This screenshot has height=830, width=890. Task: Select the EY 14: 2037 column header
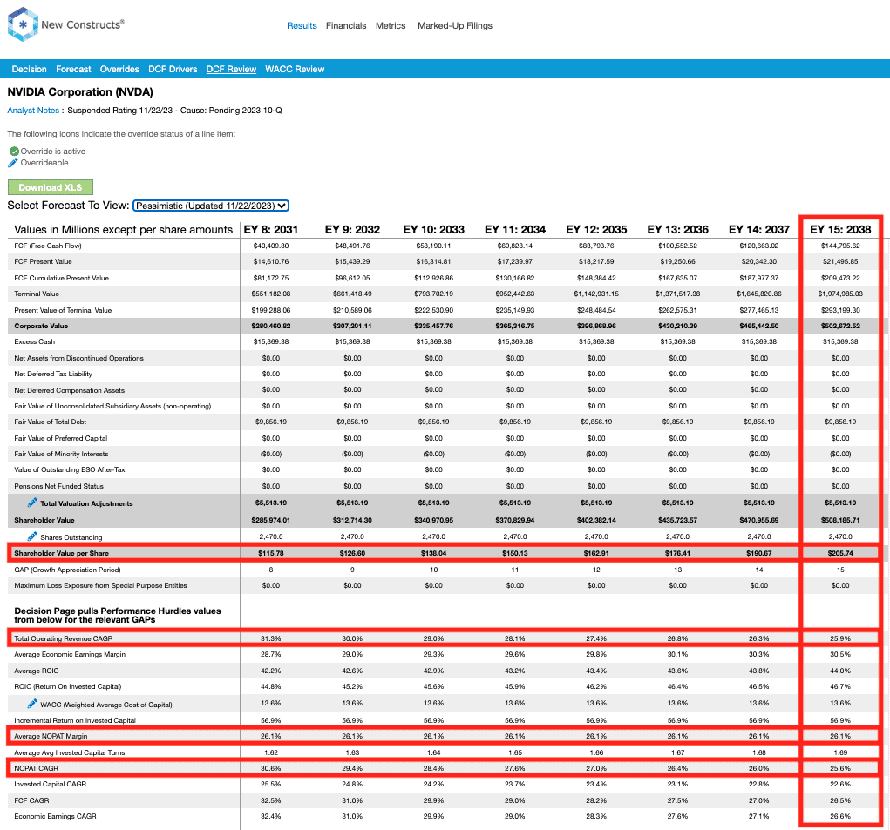(759, 230)
